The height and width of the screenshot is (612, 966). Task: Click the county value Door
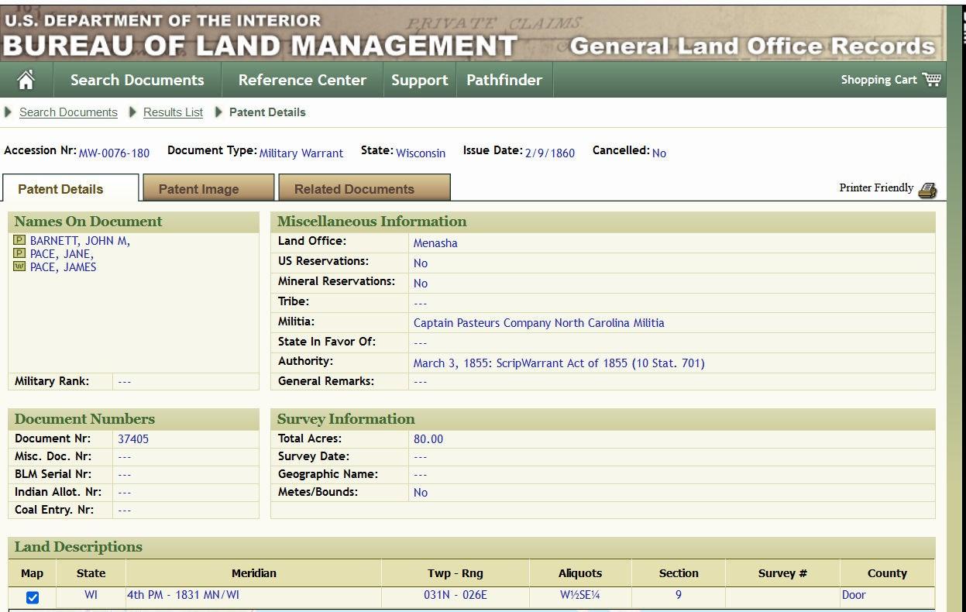(854, 596)
